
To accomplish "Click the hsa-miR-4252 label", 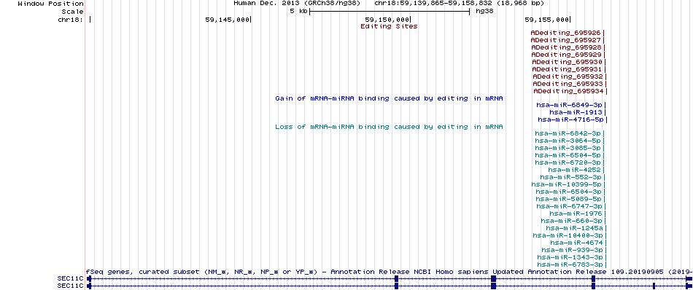I will pyautogui.click(x=575, y=170).
